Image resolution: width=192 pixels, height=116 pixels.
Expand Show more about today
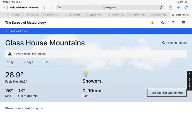[24, 108]
